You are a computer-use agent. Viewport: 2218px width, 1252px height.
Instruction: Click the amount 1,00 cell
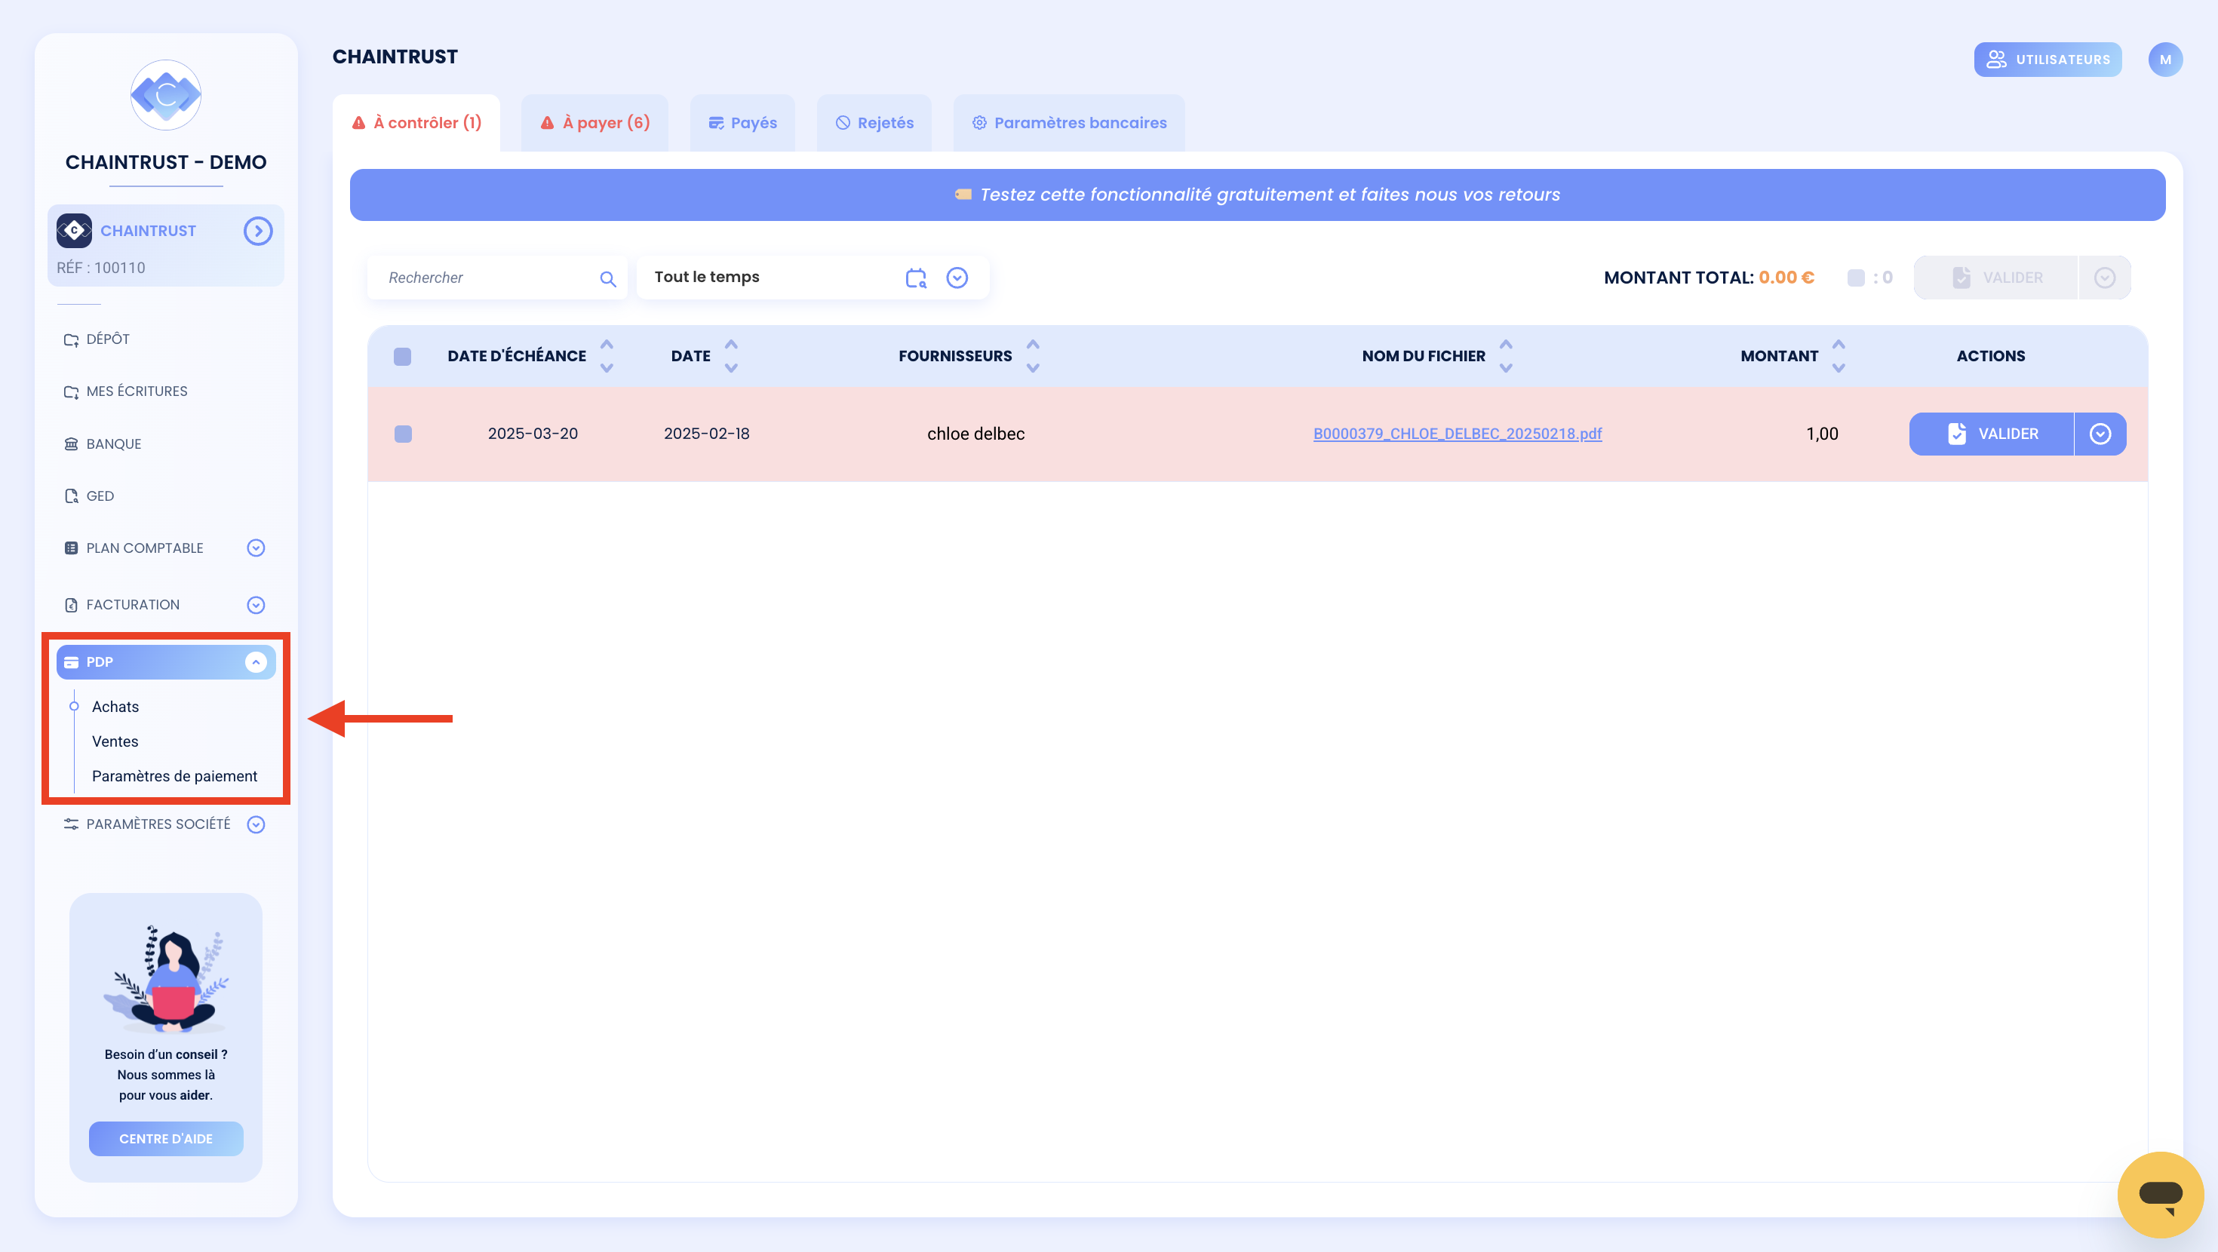(1822, 434)
